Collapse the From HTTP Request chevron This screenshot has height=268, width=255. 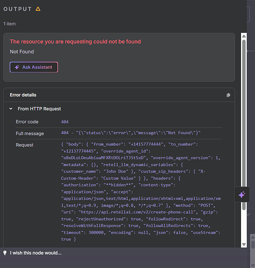11,109
